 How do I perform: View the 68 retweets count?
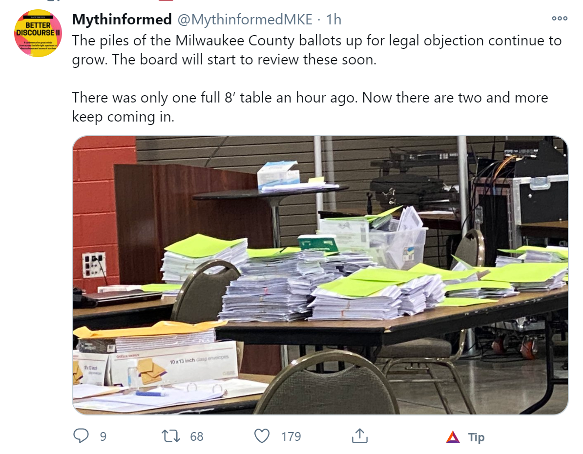pos(197,436)
